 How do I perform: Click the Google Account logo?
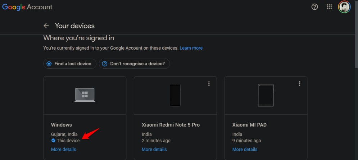click(27, 7)
